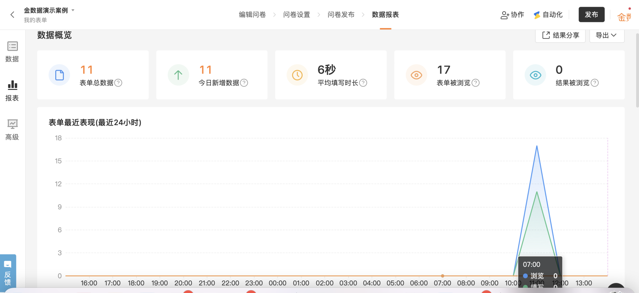639x293 pixels.
Task: Click the 07:00 data point on the chart
Action: coord(443,276)
